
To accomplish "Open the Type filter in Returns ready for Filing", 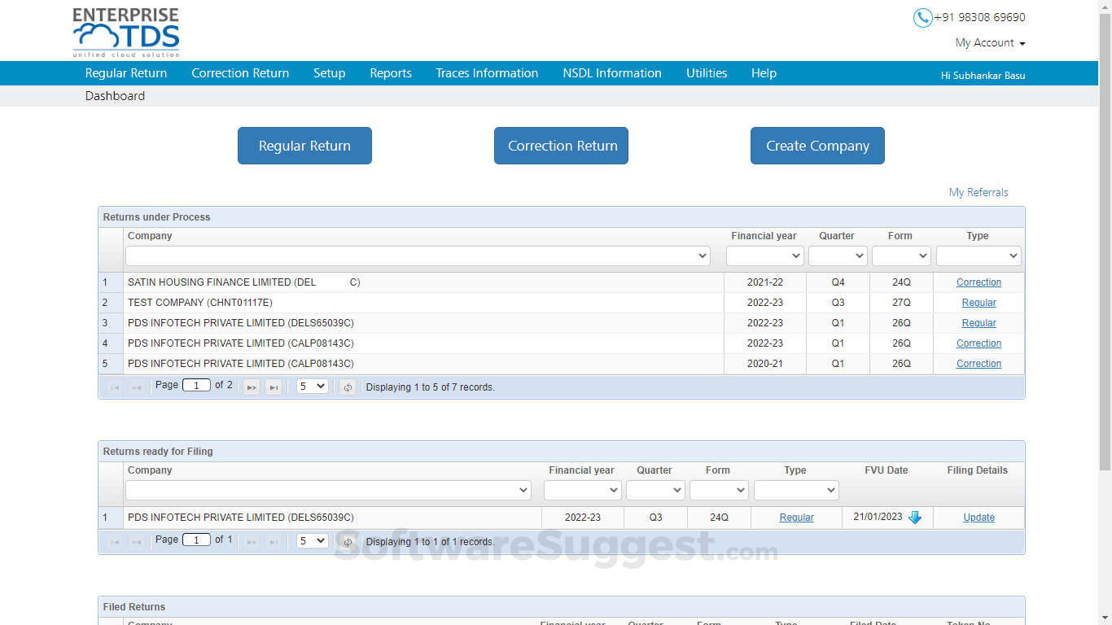I will coord(795,490).
